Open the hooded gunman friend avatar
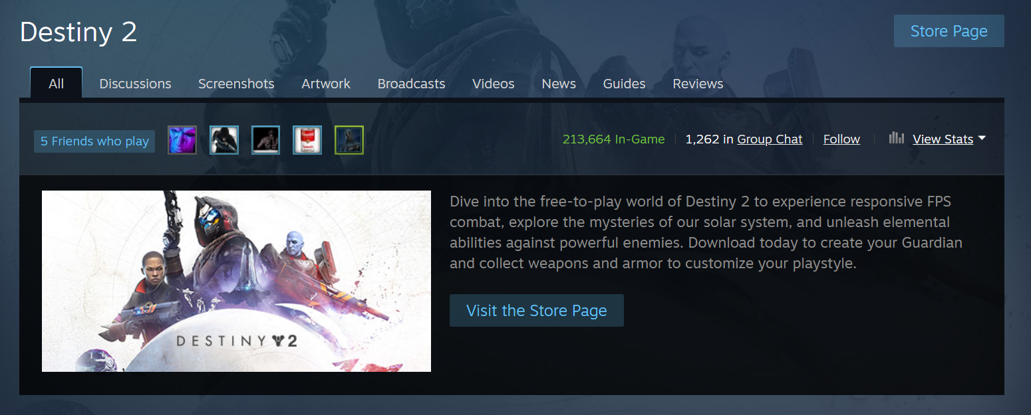Viewport: 1031px width, 415px height. click(224, 140)
